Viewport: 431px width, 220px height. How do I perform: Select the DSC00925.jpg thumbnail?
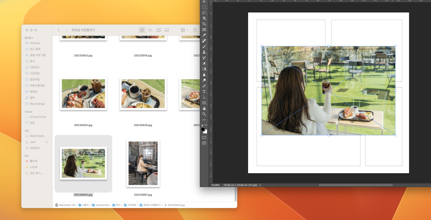83,94
